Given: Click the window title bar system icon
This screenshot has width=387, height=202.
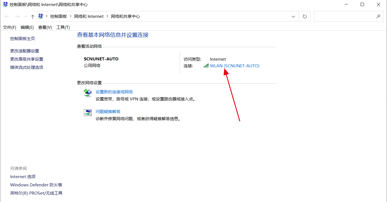Looking at the screenshot, I should 5,4.
